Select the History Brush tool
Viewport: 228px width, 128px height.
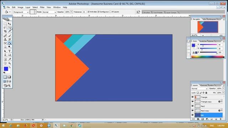point(10,39)
